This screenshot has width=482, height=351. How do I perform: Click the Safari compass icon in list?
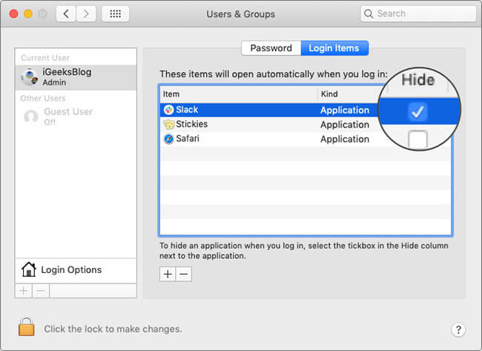point(168,139)
